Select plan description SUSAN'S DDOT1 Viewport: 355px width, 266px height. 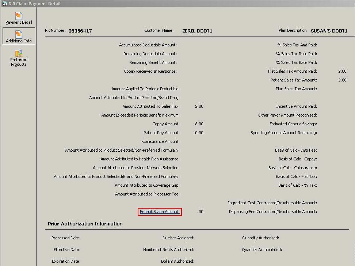point(329,31)
